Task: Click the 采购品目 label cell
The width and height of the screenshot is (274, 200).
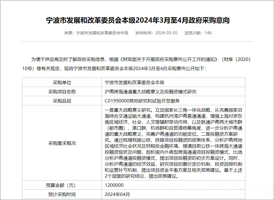Action: 62,101
